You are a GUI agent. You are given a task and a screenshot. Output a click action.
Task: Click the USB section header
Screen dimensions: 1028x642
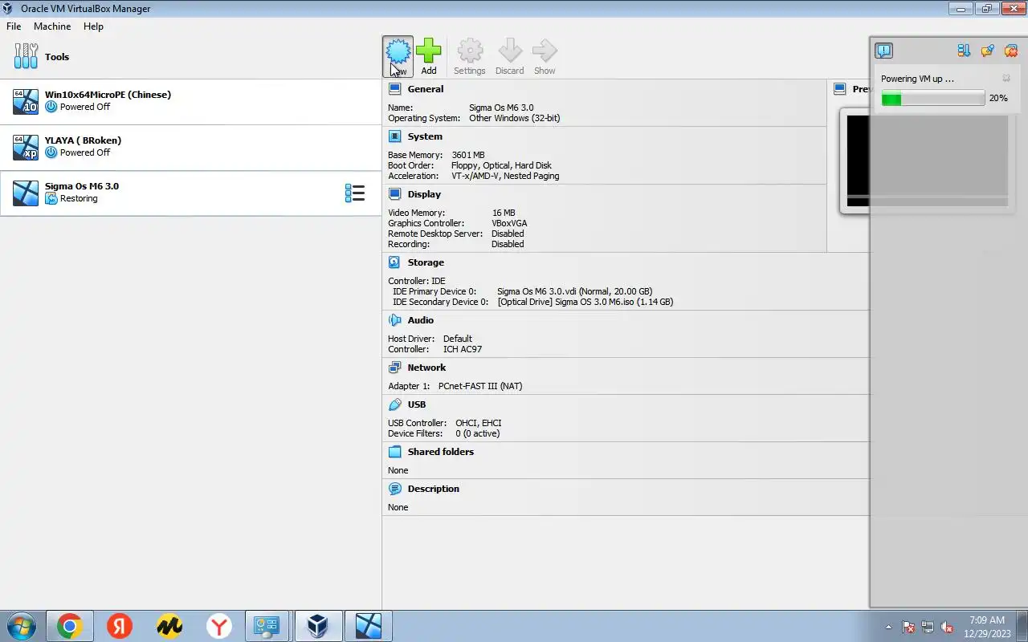(417, 404)
